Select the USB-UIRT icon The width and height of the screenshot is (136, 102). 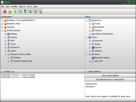coord(93,61)
